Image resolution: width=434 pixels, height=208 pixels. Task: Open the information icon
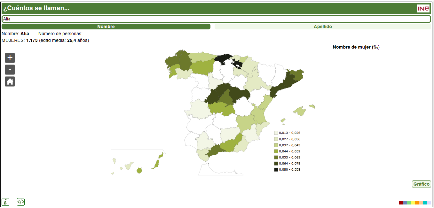(5, 202)
